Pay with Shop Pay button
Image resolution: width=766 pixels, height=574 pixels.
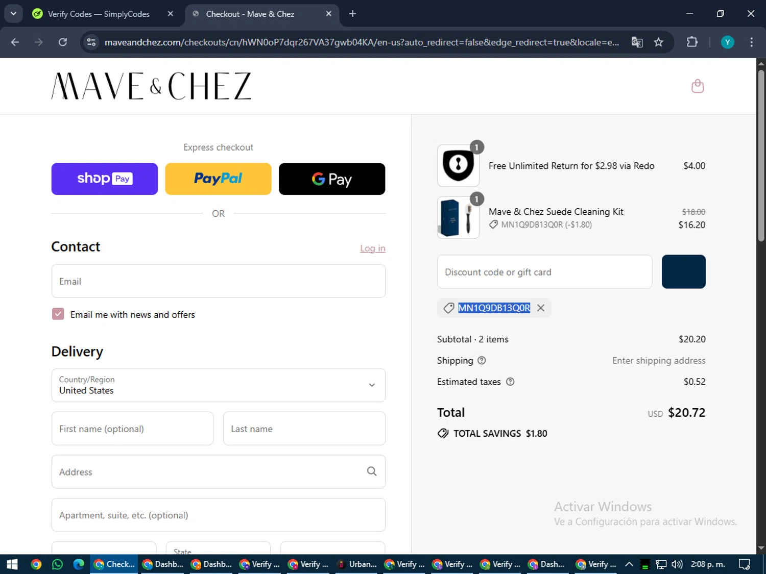(x=105, y=179)
